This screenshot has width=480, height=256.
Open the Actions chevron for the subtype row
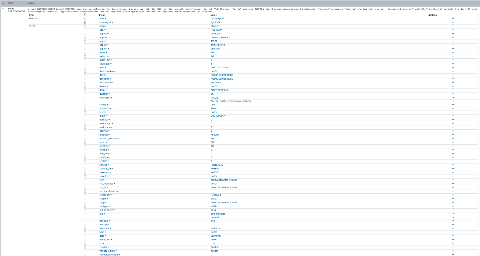point(453,207)
